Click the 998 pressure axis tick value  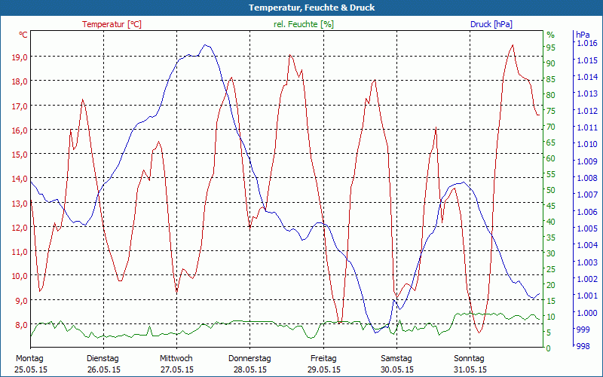click(x=583, y=346)
